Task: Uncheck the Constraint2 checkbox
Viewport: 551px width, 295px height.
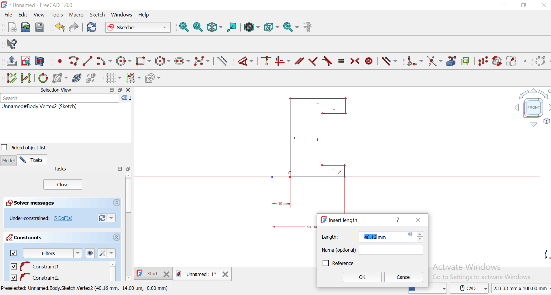Action: 14,277
